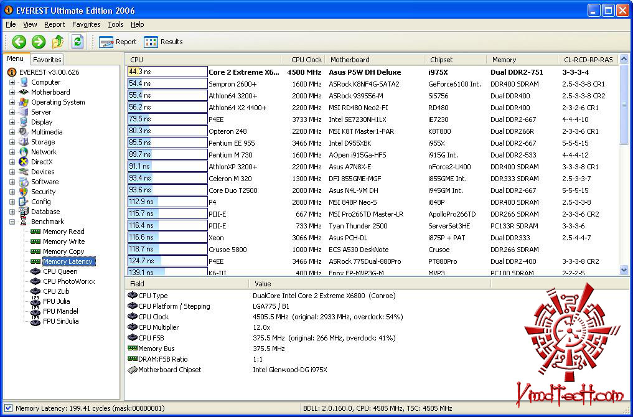Expand the Network tree node
Image resolution: width=633 pixels, height=417 pixels.
[12, 152]
